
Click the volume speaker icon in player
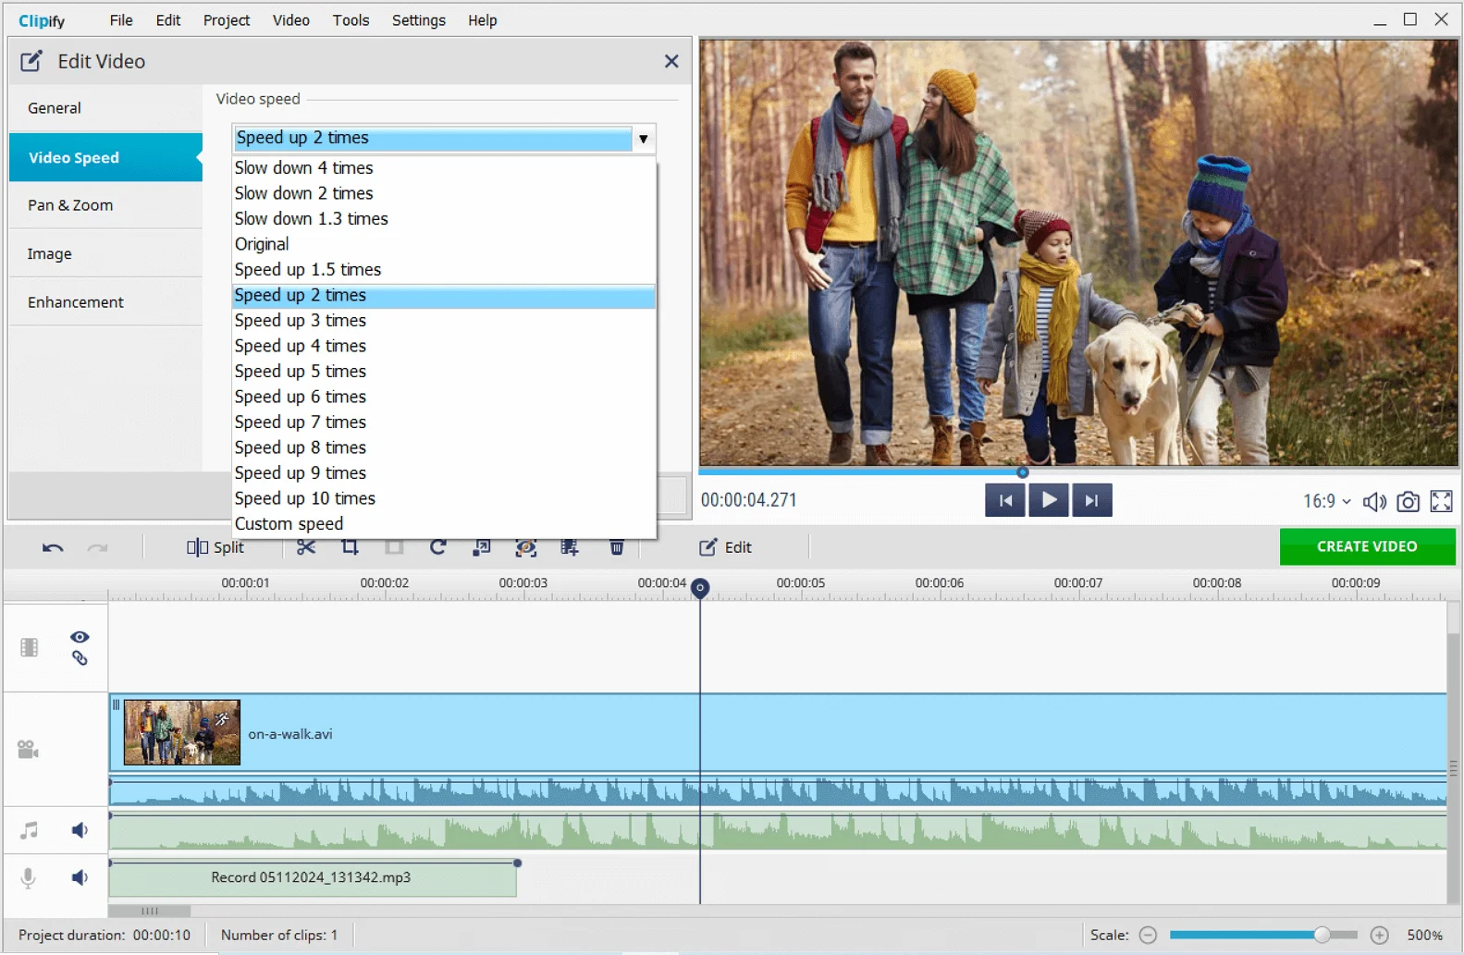(x=1374, y=501)
